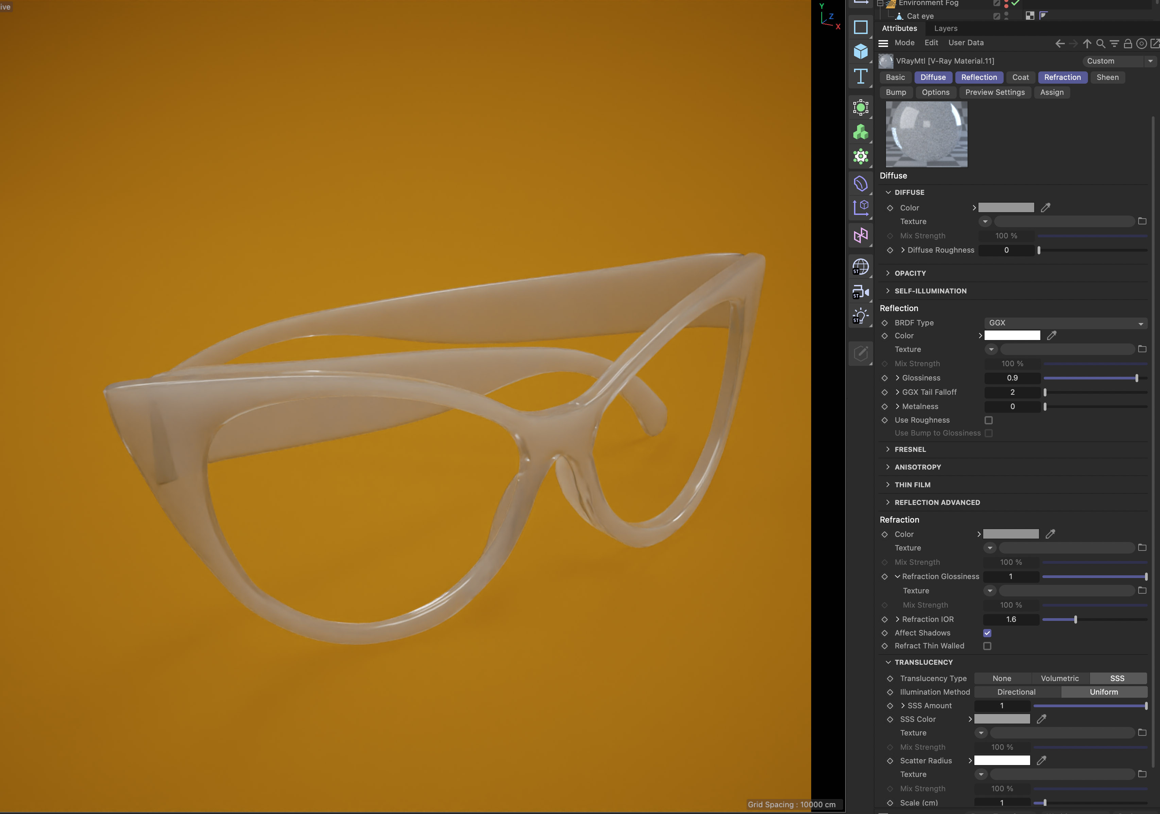Click the green gear effector icon

[x=860, y=157]
